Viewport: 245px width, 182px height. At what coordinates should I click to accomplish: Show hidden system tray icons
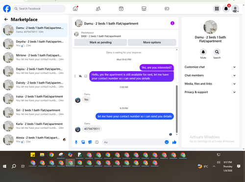tap(214, 166)
